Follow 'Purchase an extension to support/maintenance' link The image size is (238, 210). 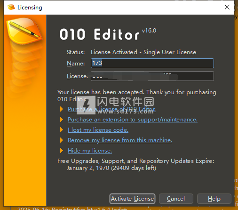click(133, 120)
